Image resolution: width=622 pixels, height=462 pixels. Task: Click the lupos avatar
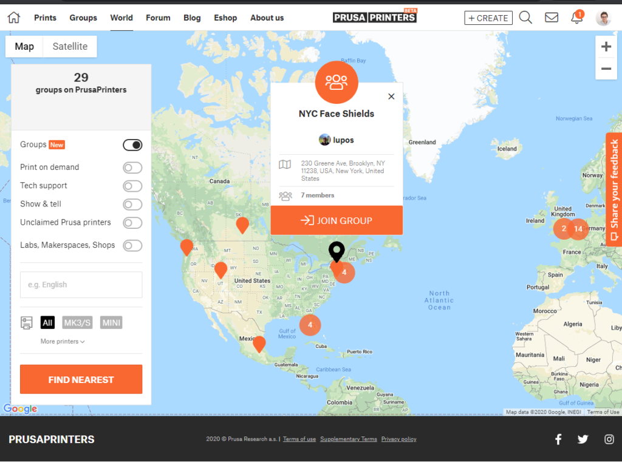tap(324, 140)
